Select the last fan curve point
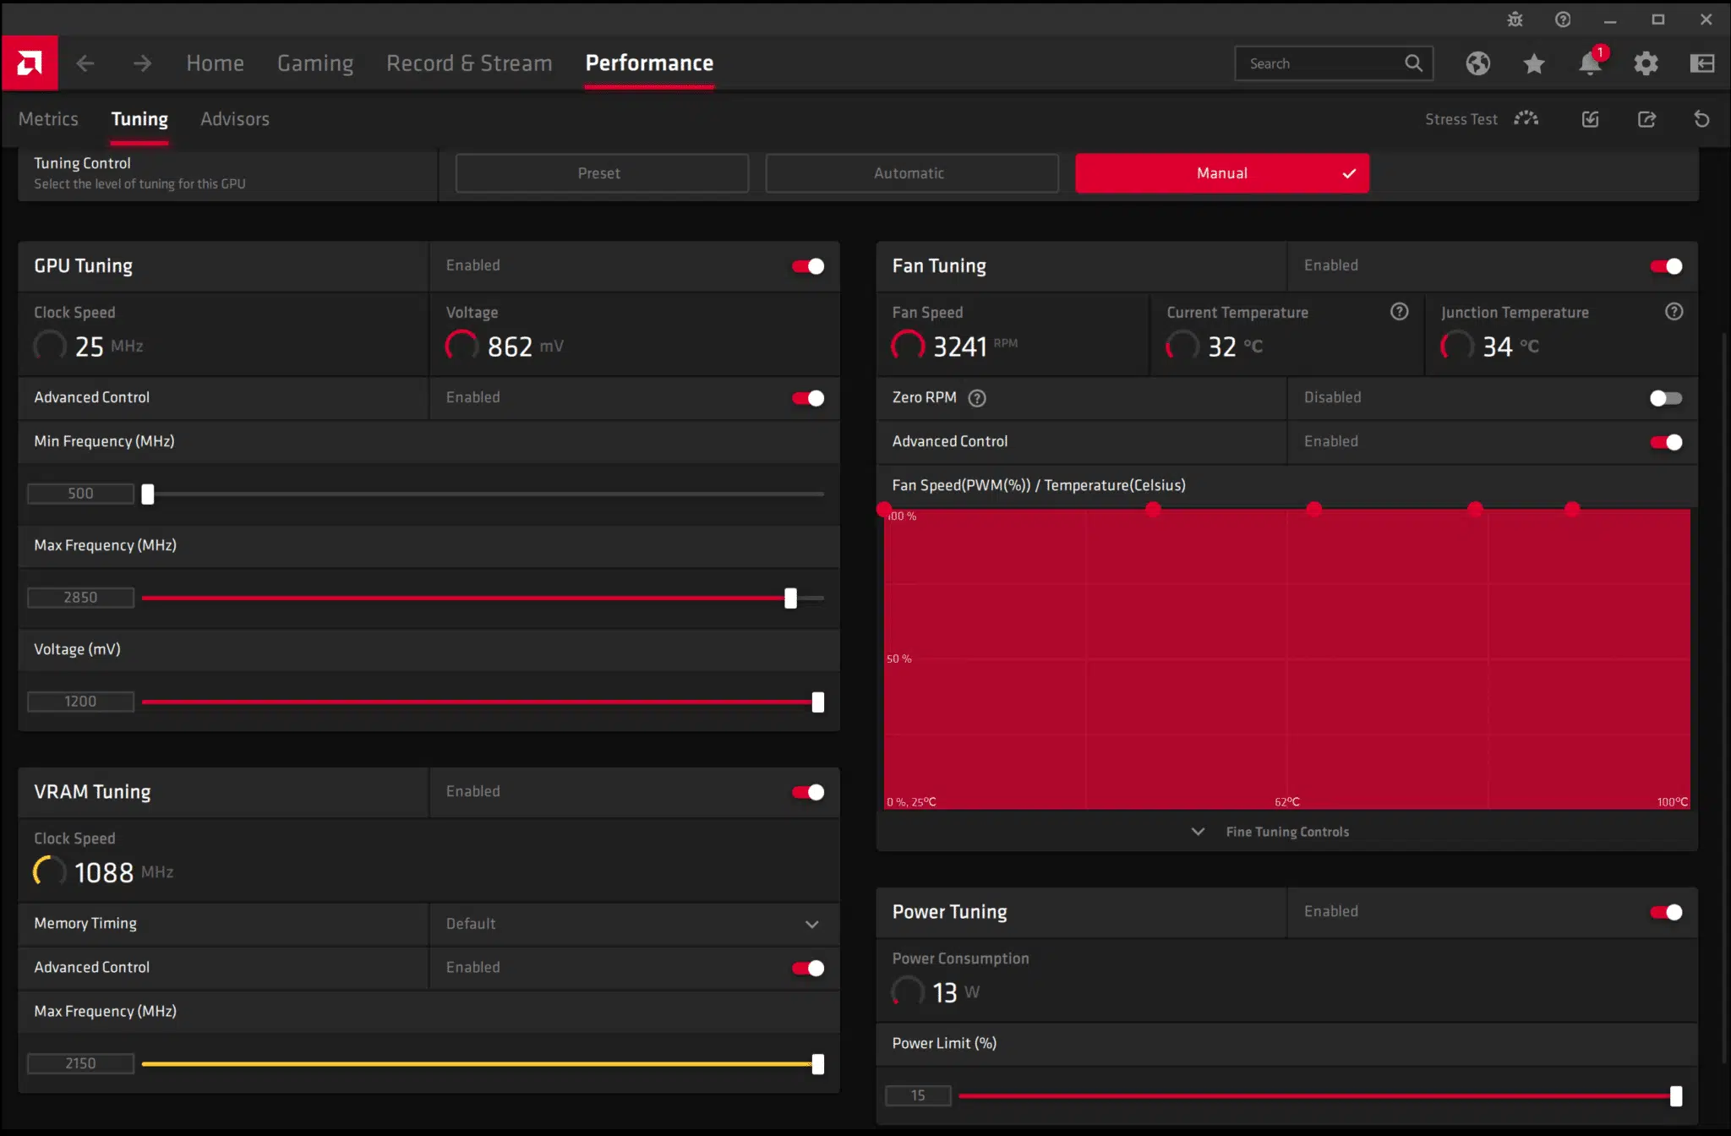This screenshot has width=1731, height=1136. click(x=1572, y=509)
